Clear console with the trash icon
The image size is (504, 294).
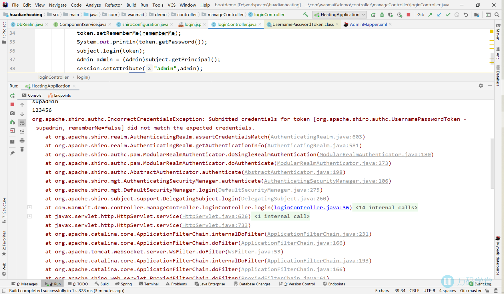[x=22, y=150]
